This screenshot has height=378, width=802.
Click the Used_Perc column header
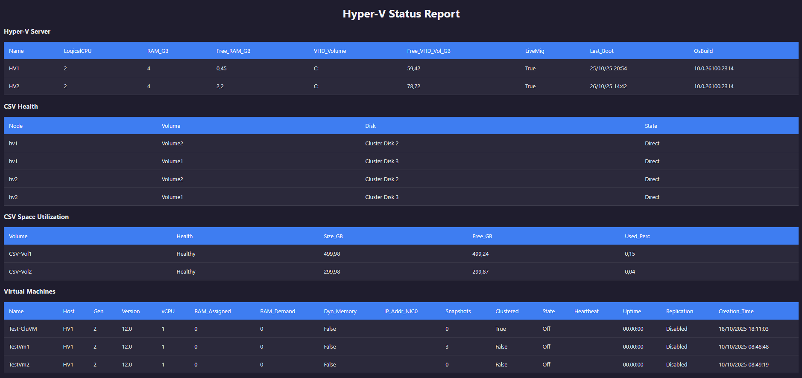[x=637, y=237]
